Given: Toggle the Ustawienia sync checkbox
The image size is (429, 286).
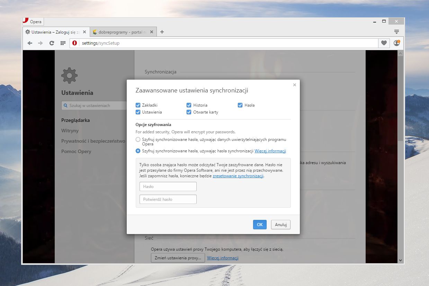Looking at the screenshot, I should (x=138, y=112).
